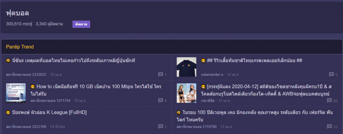This screenshot has width=343, height=134.
Task: Open author salamander-x profile
Action: tap(212, 75)
